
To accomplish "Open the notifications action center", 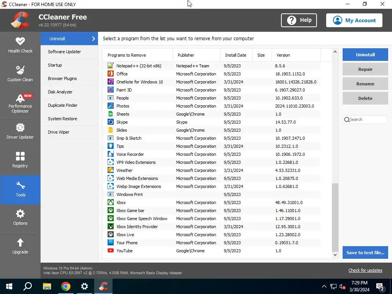I will (x=380, y=287).
